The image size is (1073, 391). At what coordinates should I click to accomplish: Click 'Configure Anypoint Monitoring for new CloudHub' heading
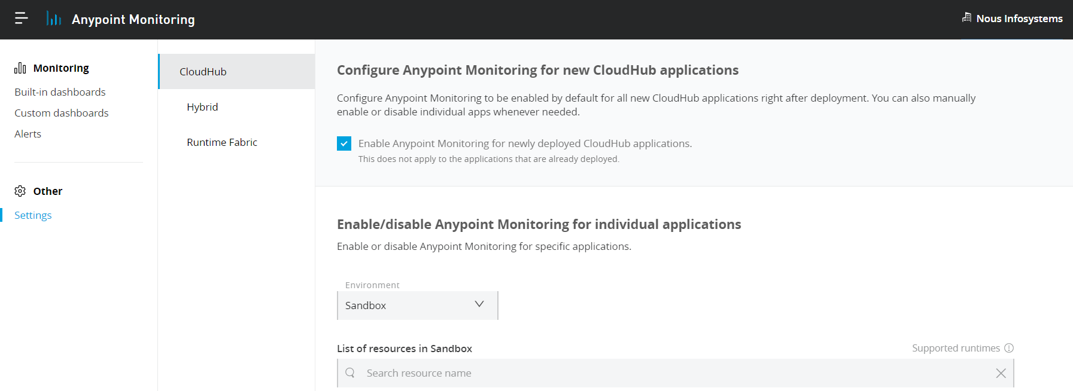point(537,71)
